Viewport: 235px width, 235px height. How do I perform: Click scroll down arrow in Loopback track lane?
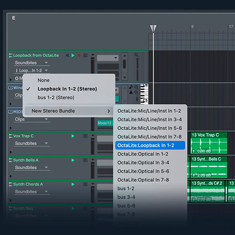125,77
